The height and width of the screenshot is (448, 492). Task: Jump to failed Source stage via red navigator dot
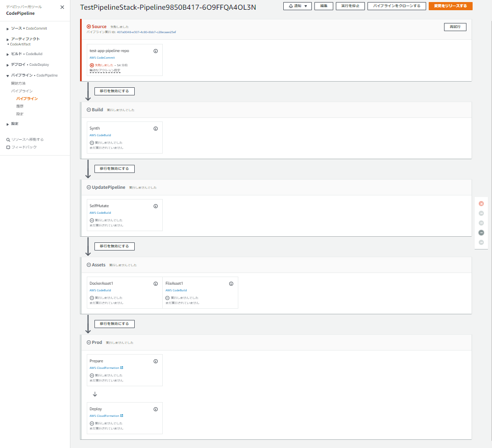pyautogui.click(x=481, y=204)
